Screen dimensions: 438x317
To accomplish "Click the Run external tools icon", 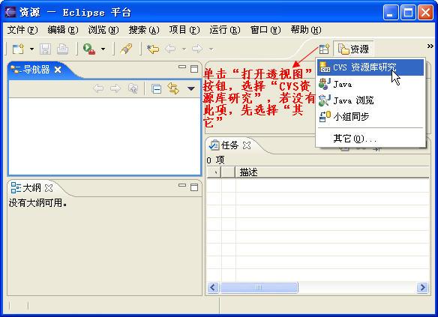I will (89, 49).
